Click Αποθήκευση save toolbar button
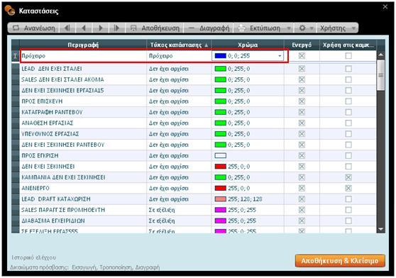Screen dimensions: 396x278 pos(155,28)
